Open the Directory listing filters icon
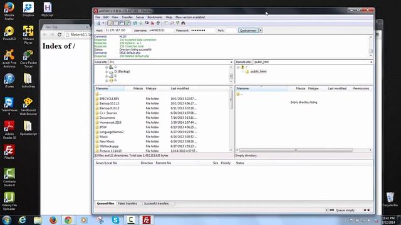401x225 pixels. click(x=165, y=23)
